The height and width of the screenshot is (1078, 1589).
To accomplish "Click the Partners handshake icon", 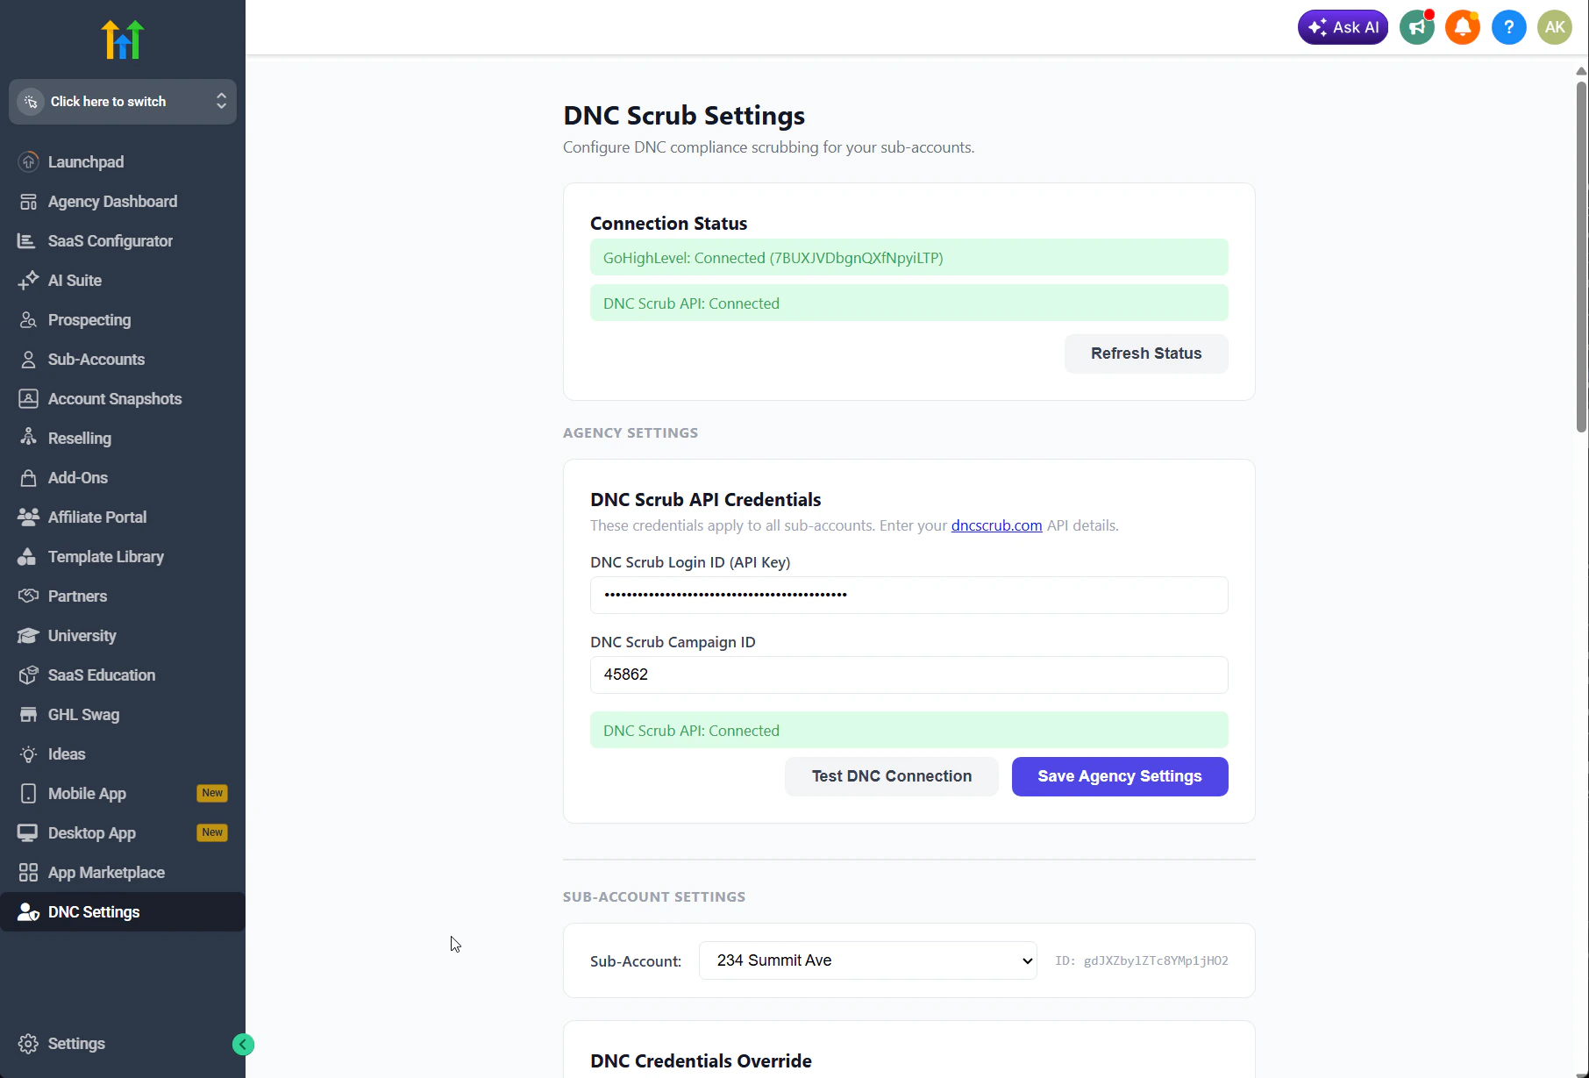I will pyautogui.click(x=28, y=596).
